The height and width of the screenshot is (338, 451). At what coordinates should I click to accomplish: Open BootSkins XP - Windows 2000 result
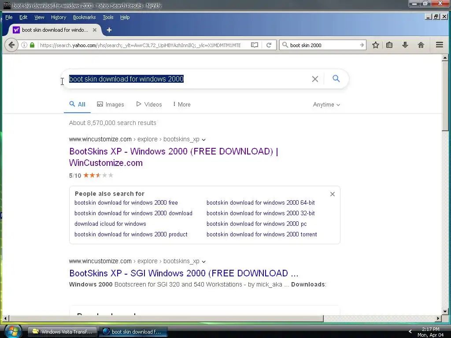tap(174, 157)
